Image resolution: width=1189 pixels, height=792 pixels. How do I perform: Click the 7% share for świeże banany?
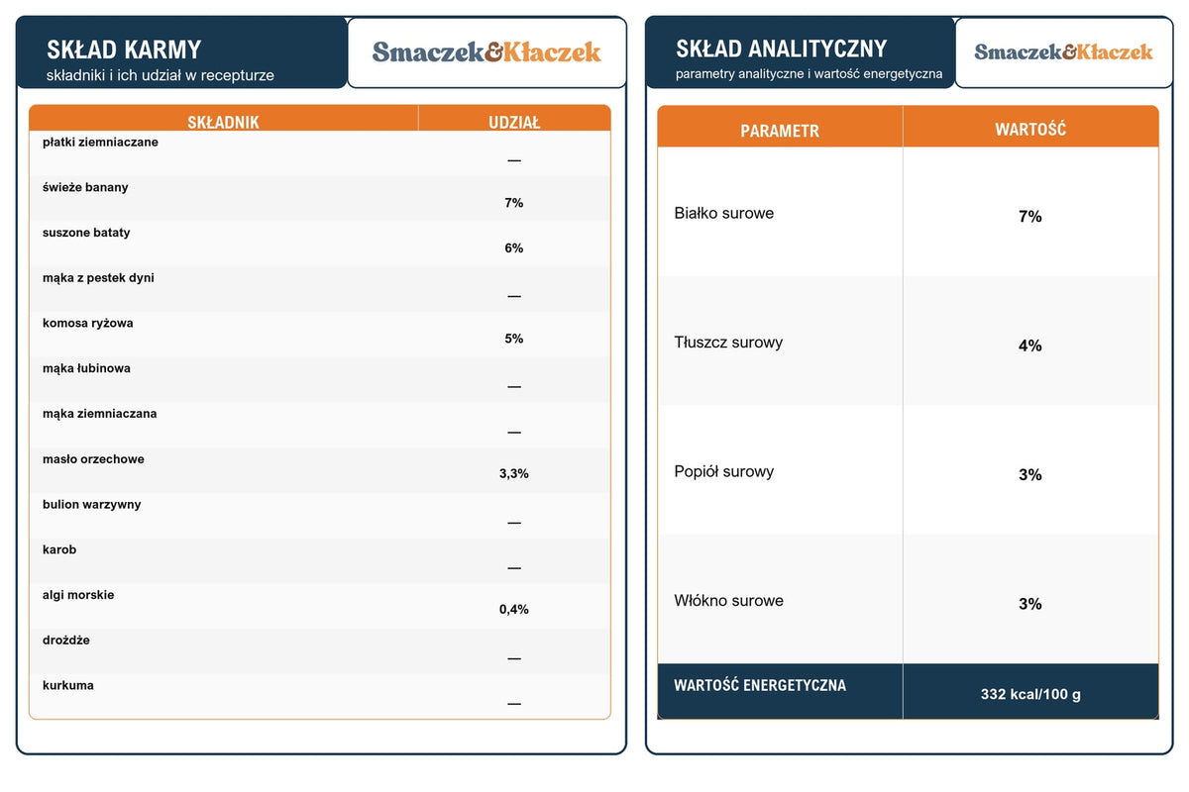[514, 203]
